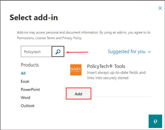165x130 pixels.
Task: Filter add-ins by PowerPoint
Action: coord(30,89)
